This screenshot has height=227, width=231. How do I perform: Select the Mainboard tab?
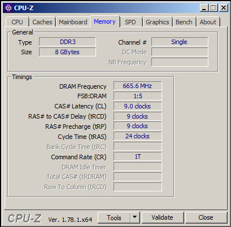(73, 22)
